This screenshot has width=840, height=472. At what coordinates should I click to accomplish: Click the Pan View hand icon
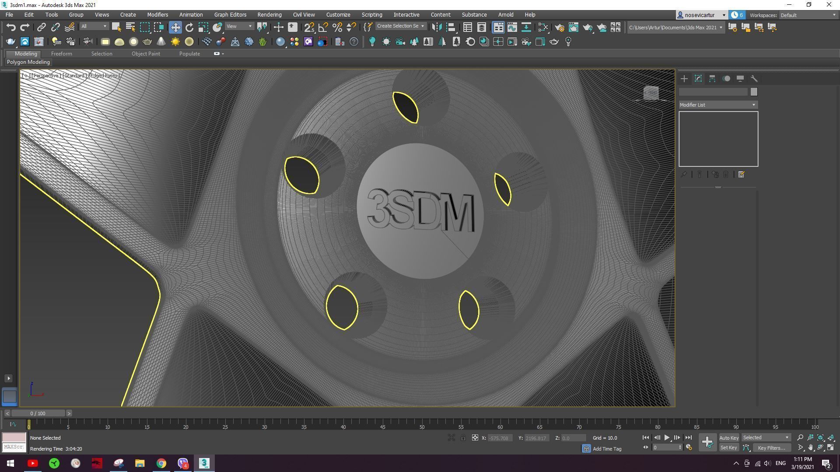pyautogui.click(x=811, y=448)
